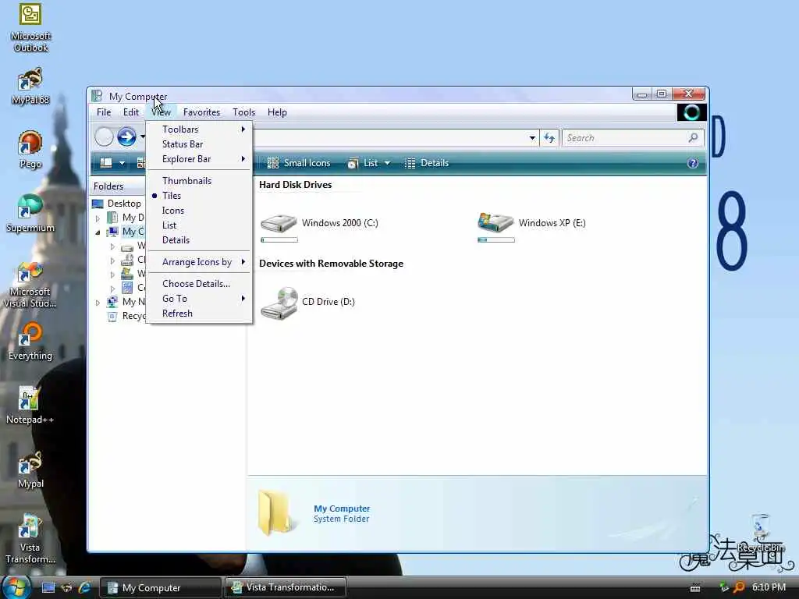Click the Start orb button
This screenshot has width=799, height=599.
16,587
